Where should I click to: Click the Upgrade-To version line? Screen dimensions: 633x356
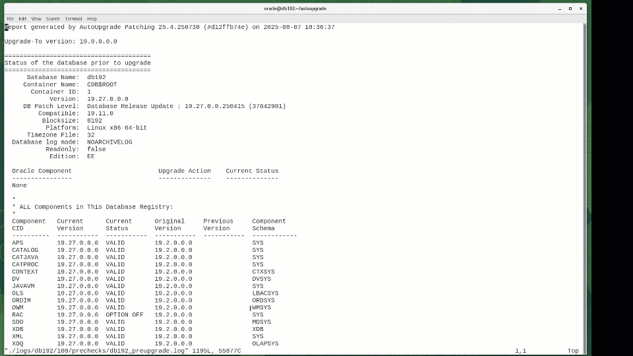(61, 42)
